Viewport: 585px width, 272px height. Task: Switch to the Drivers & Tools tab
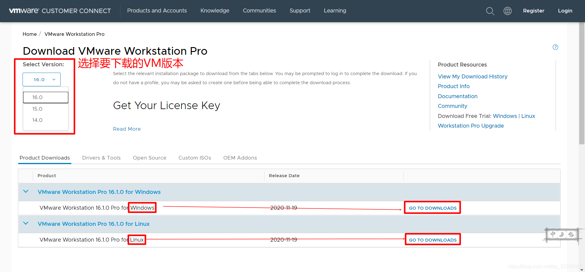point(101,158)
